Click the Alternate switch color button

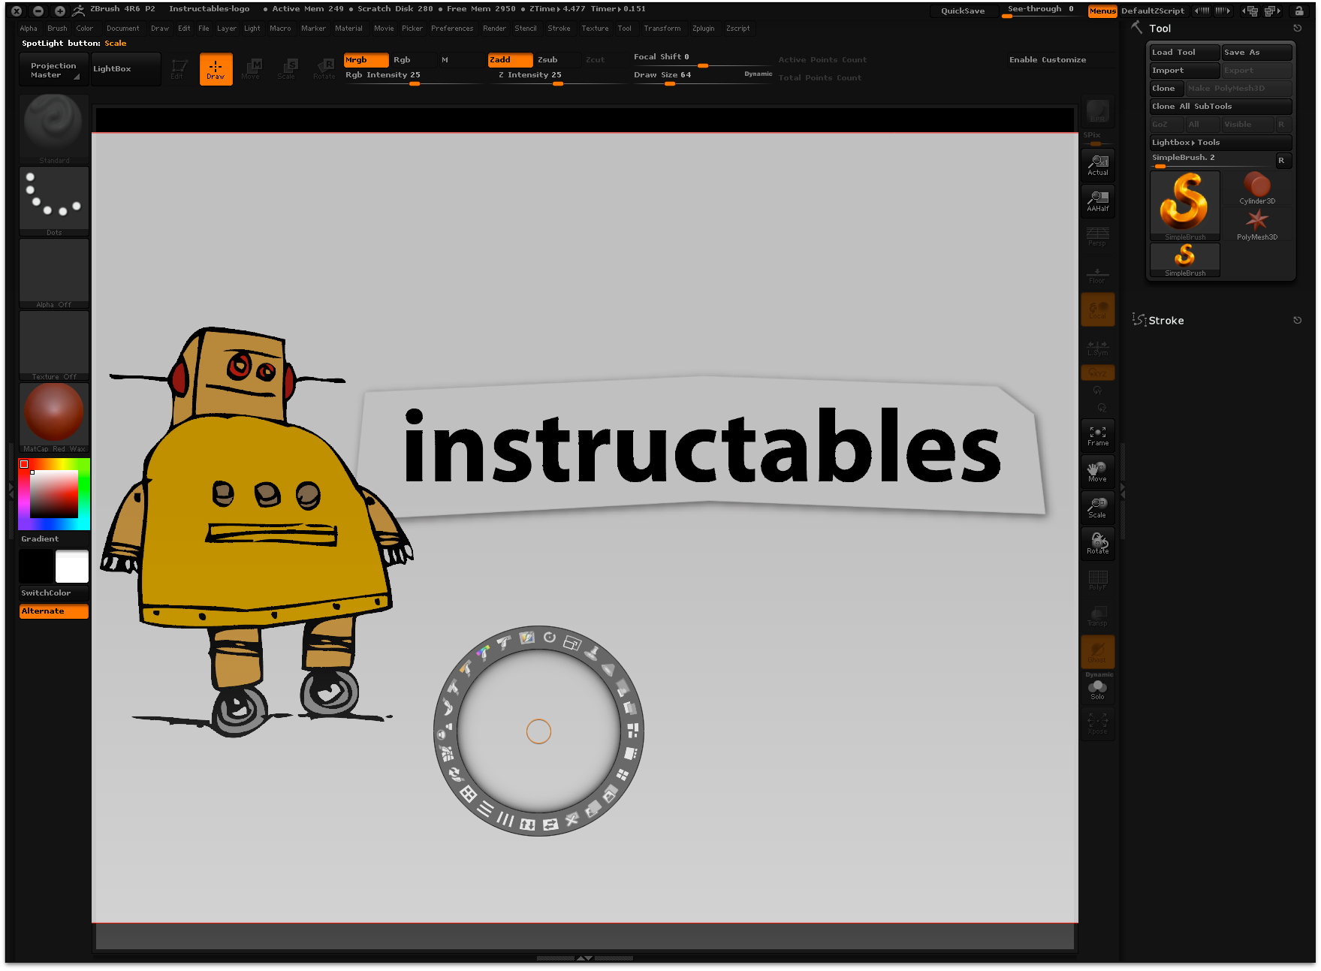click(x=53, y=611)
